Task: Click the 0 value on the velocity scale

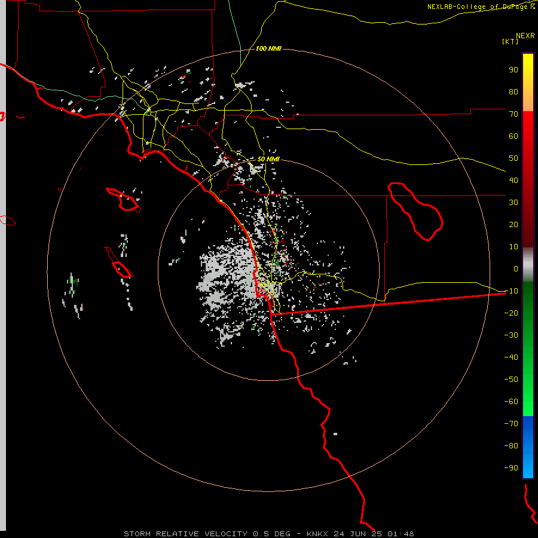Action: point(516,268)
